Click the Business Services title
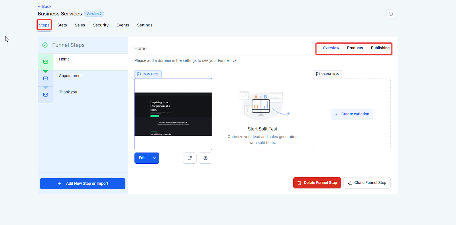 (60, 14)
